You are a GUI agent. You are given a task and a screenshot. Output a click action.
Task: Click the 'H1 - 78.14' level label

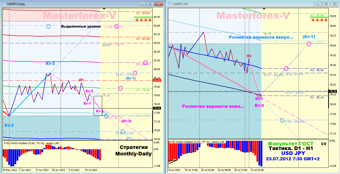(317, 97)
